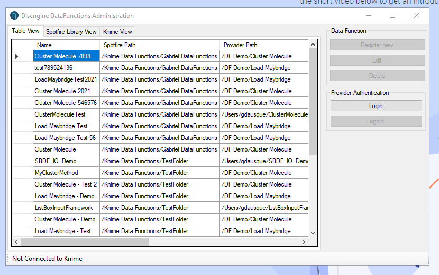Select the MyClusterMethod name cell

[x=66, y=173]
